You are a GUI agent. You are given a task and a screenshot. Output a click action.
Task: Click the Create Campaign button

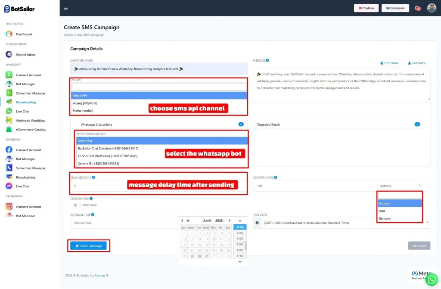click(89, 245)
